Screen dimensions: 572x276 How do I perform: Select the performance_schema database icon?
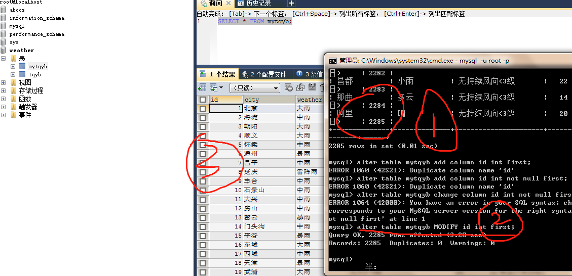click(3, 34)
